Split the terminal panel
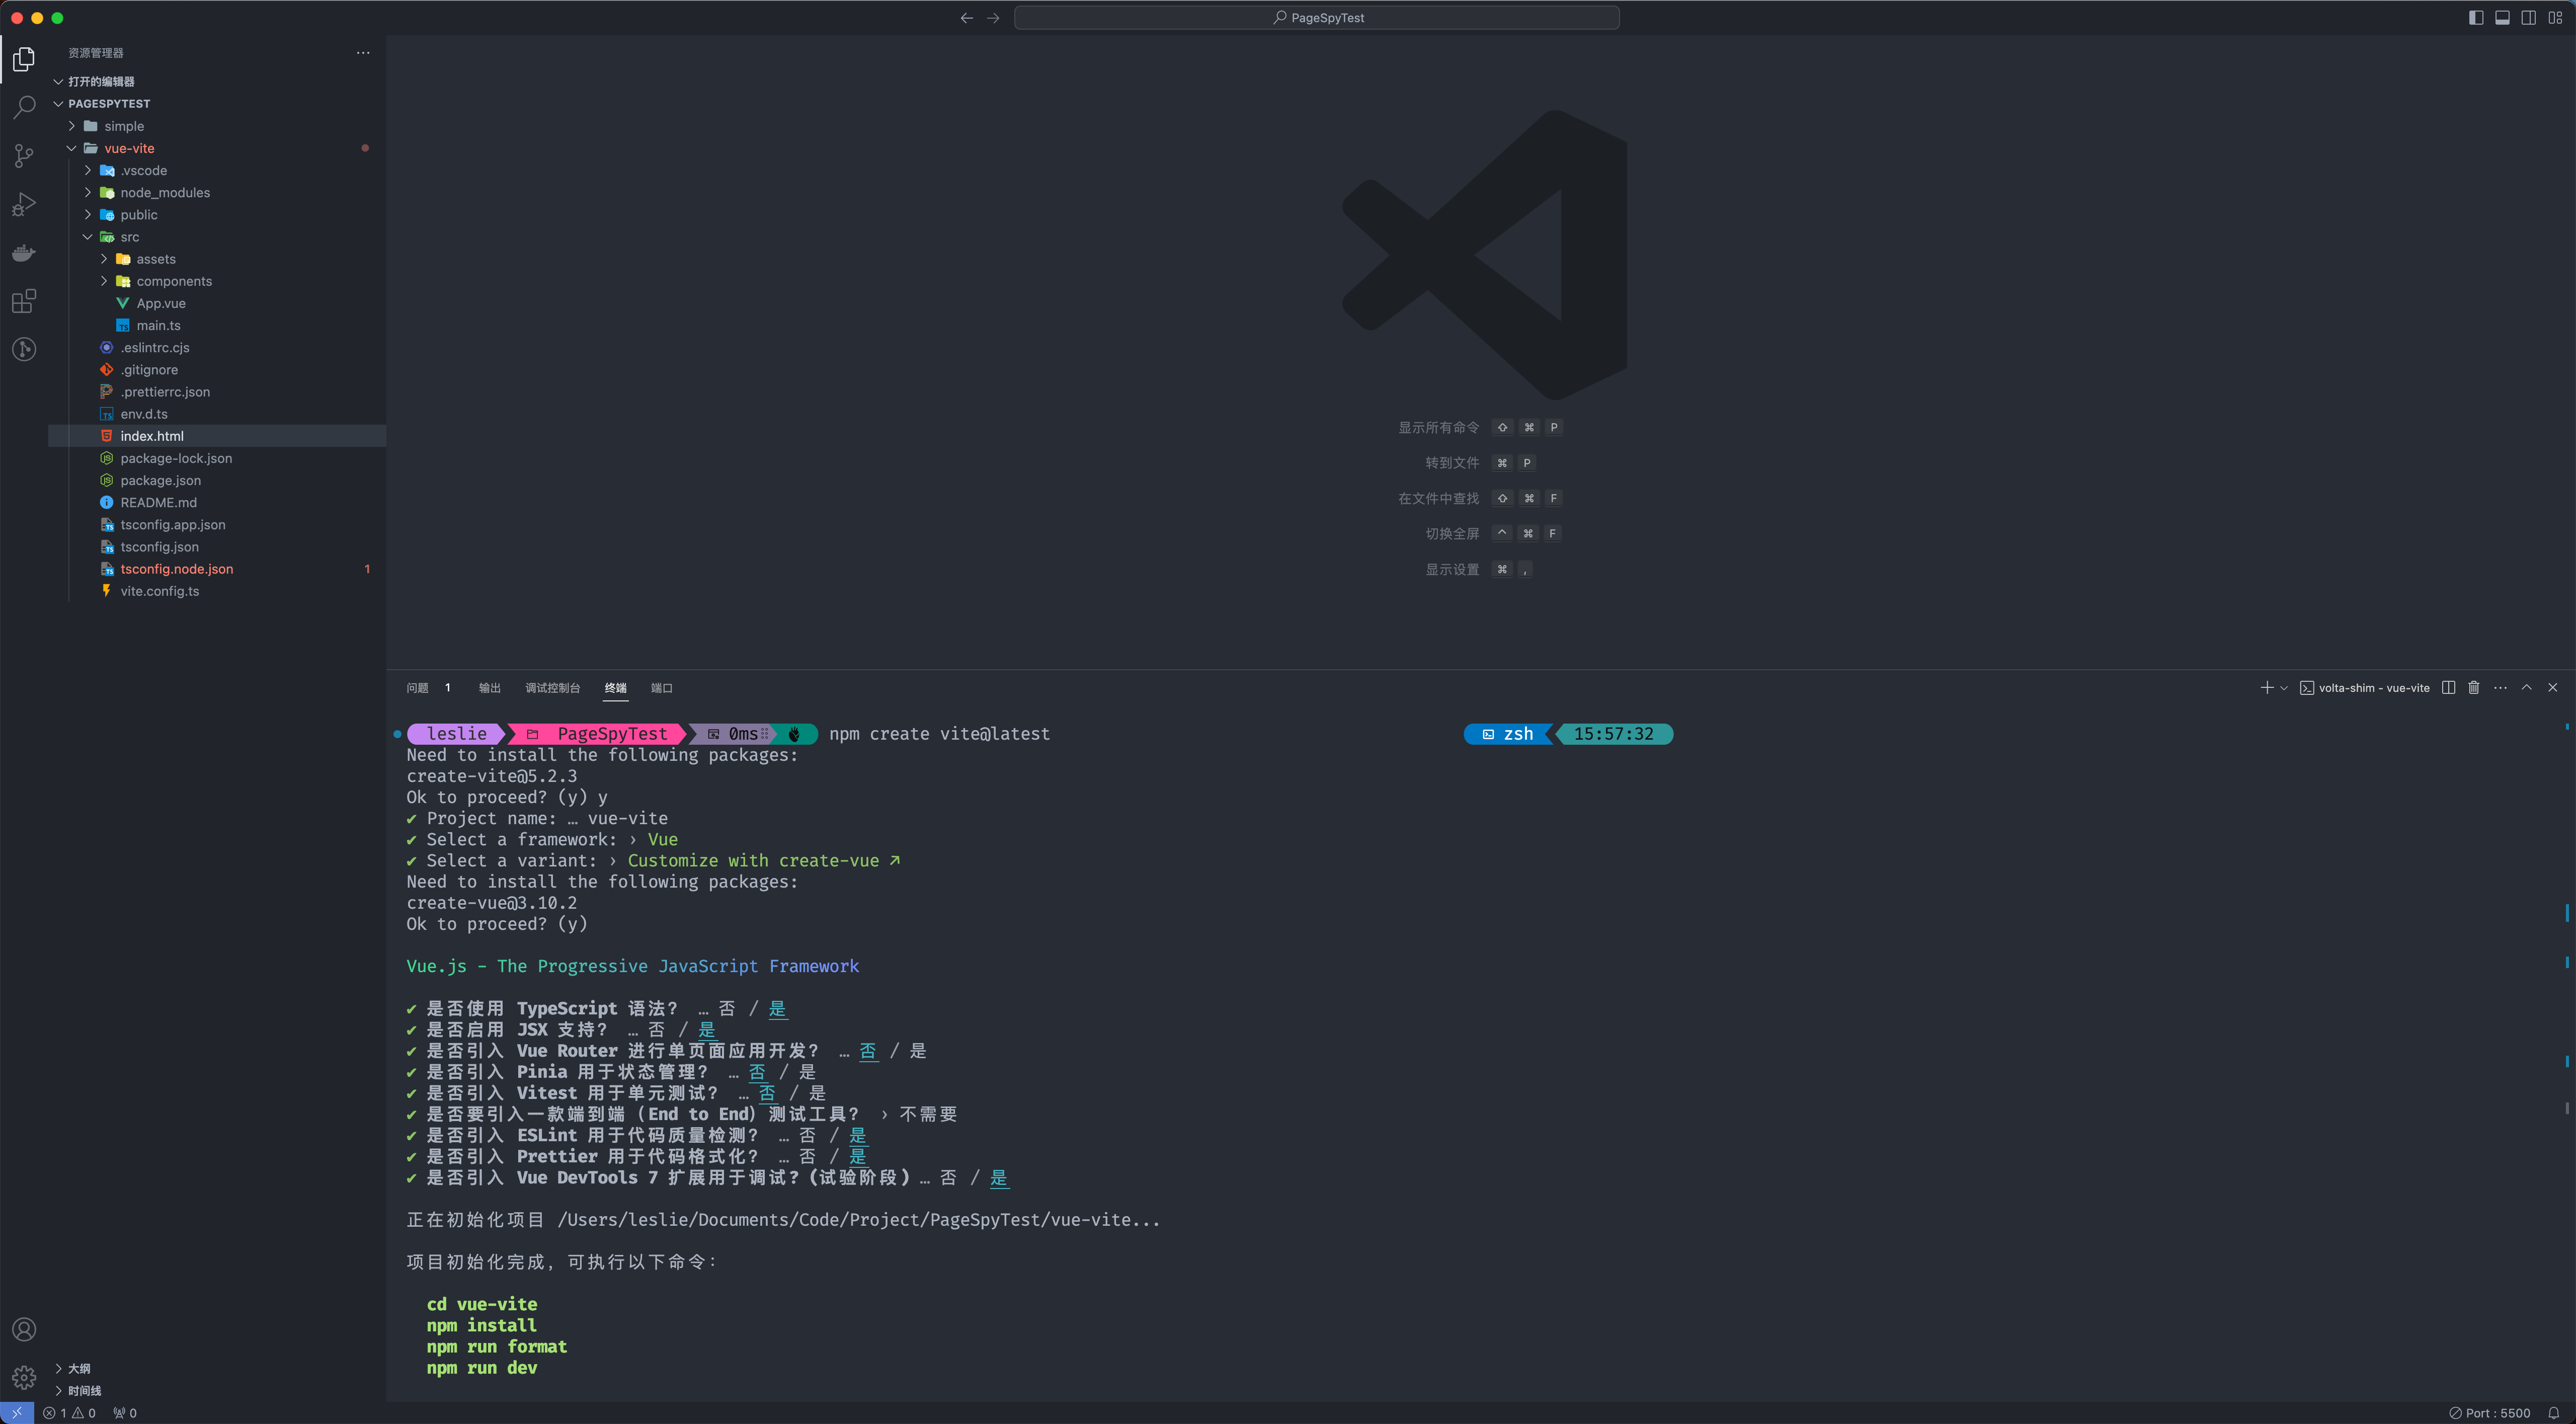Image resolution: width=2576 pixels, height=1424 pixels. [x=2448, y=687]
